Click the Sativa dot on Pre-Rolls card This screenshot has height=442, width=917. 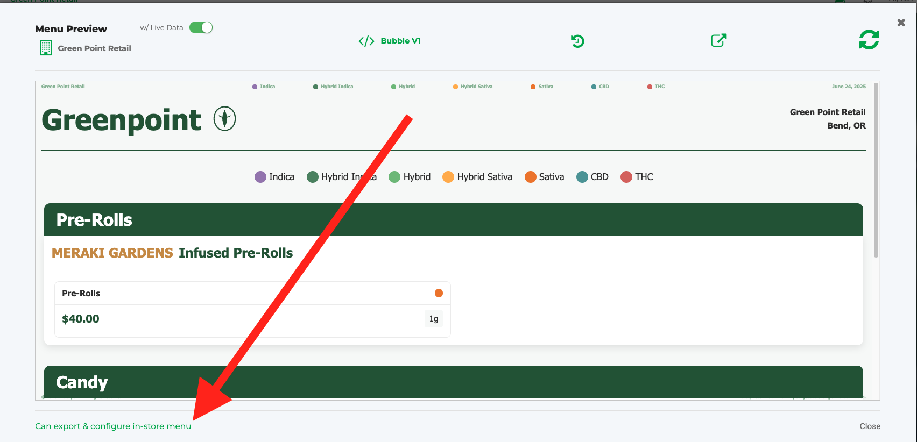[439, 293]
